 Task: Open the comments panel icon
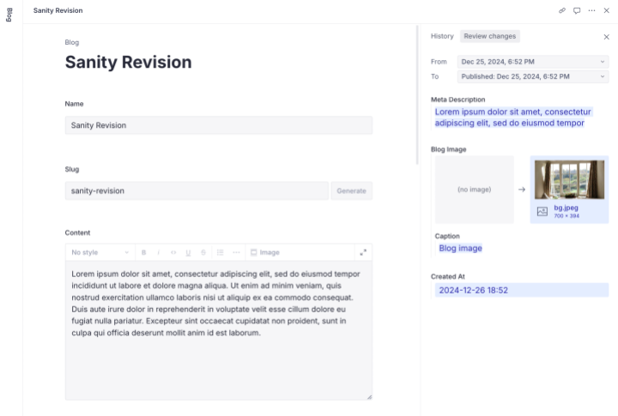(577, 10)
